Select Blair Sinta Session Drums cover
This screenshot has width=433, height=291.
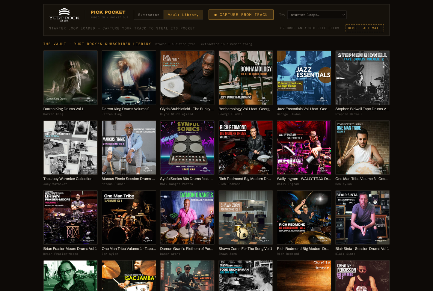coord(363,218)
